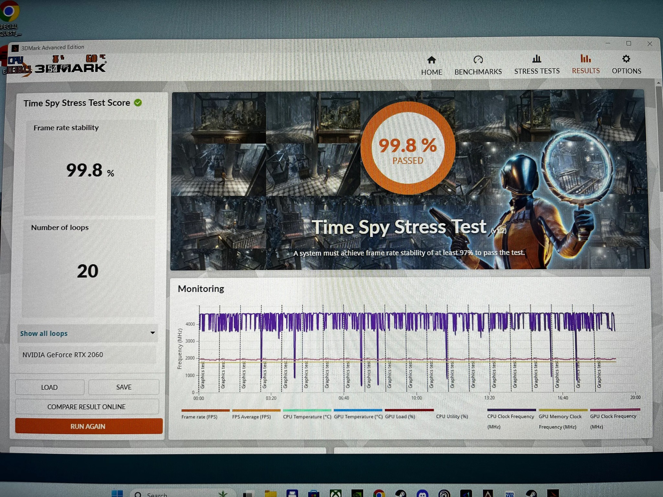Viewport: 663px width, 497px height.
Task: Click the green check mark beside Time Spy Stress Test Score
Action: 138,103
